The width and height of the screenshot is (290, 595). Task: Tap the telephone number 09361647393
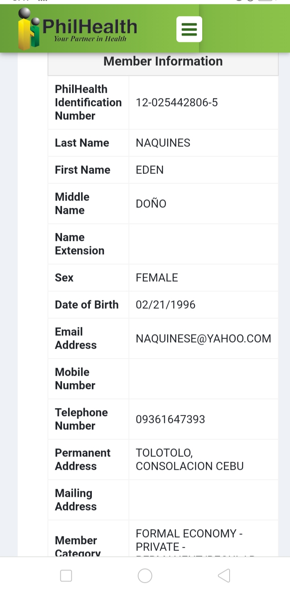pyautogui.click(x=170, y=419)
